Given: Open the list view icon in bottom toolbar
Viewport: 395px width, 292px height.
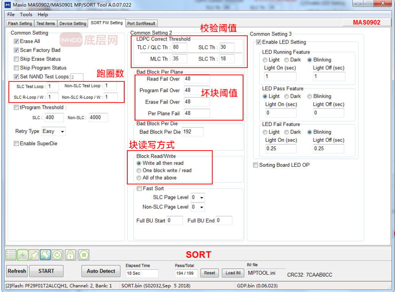Looking at the screenshot, I should (10, 255).
